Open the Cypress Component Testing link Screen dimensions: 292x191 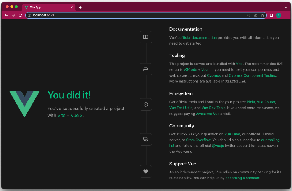coord(252,75)
